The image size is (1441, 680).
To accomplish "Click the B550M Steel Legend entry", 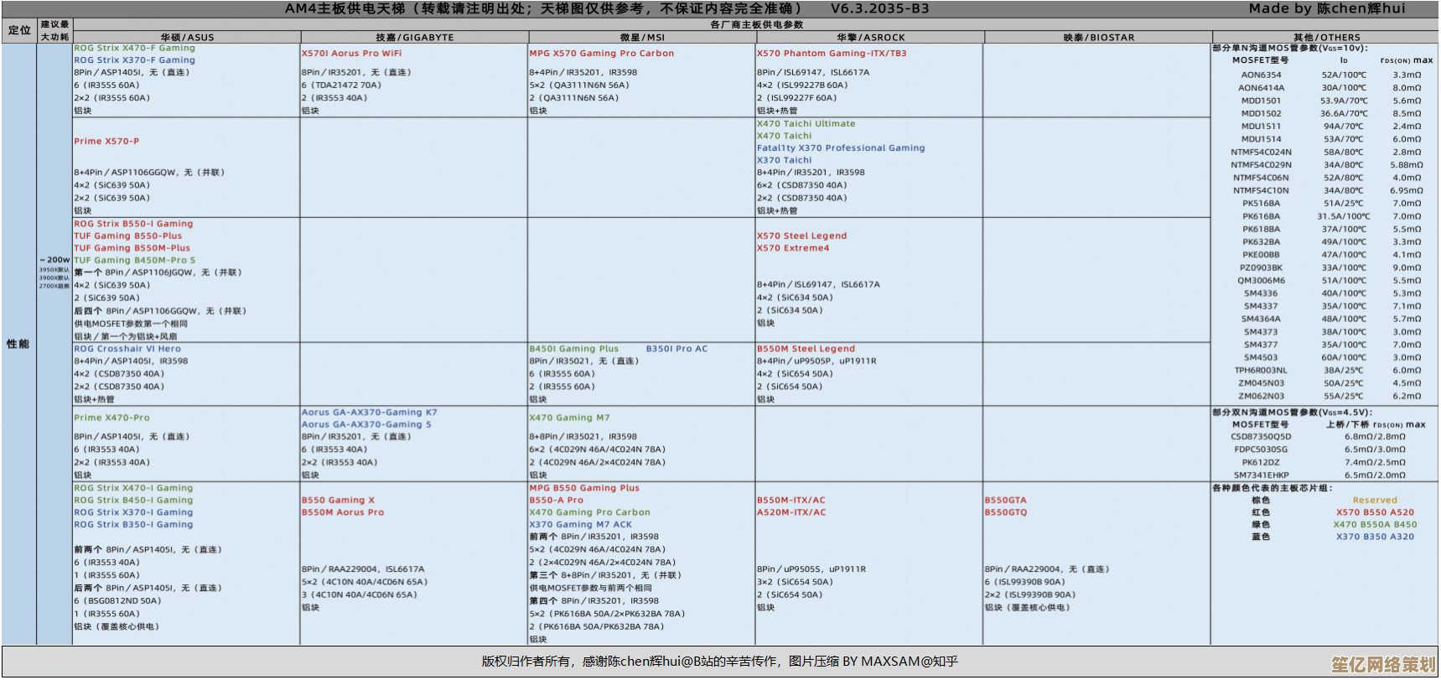I will [806, 349].
